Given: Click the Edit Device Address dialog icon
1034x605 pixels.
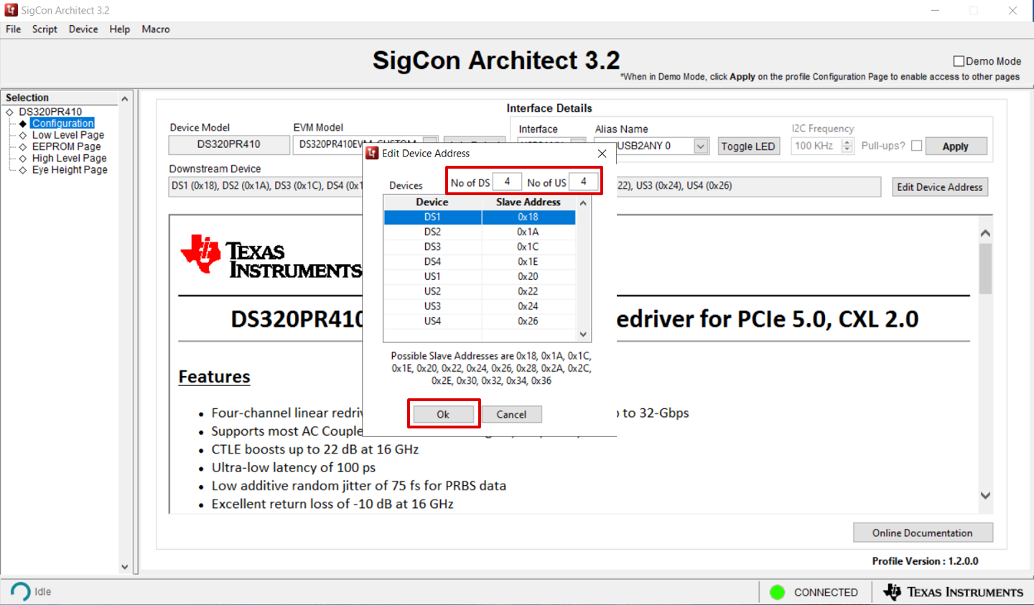Looking at the screenshot, I should click(x=373, y=154).
